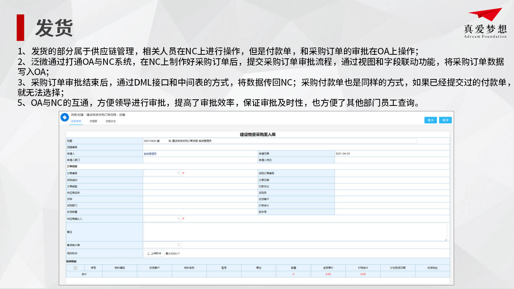This screenshot has height=289, width=514.
Task: Click the 计划到货日期 column header
Action: click(398, 268)
